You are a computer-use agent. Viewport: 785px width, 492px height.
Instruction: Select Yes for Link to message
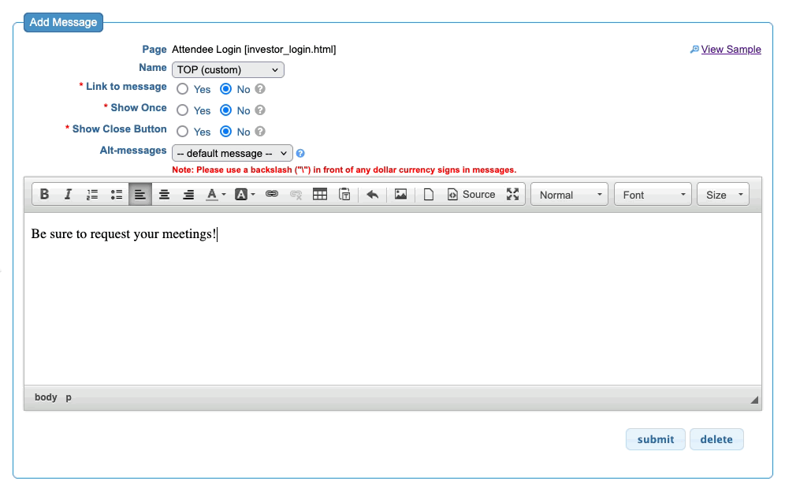tap(182, 89)
